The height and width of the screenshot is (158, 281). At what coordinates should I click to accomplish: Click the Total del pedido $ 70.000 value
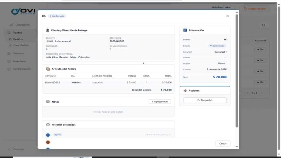click(x=166, y=90)
